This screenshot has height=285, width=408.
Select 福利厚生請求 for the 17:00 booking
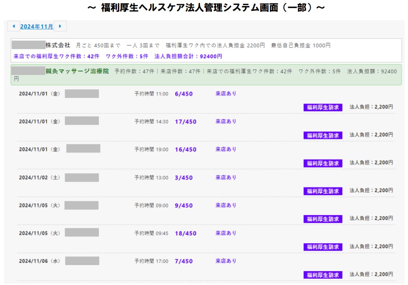(323, 275)
